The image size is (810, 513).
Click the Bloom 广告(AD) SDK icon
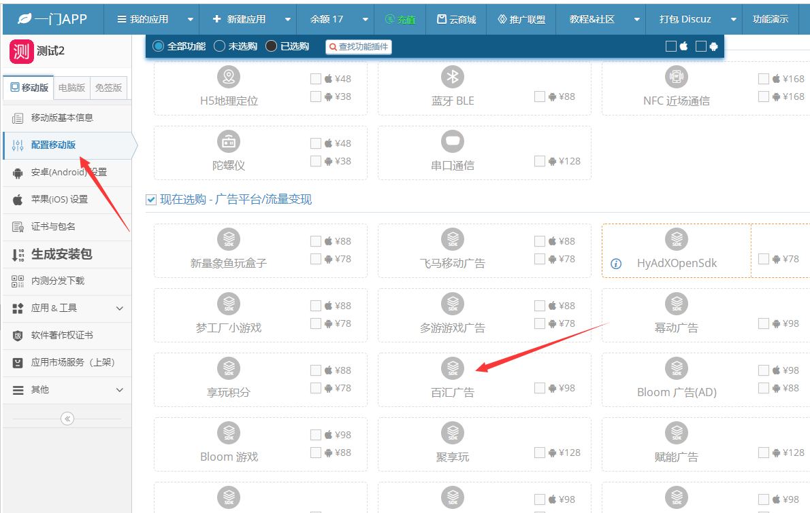coord(676,368)
